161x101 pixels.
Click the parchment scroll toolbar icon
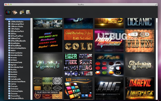pos(15,12)
